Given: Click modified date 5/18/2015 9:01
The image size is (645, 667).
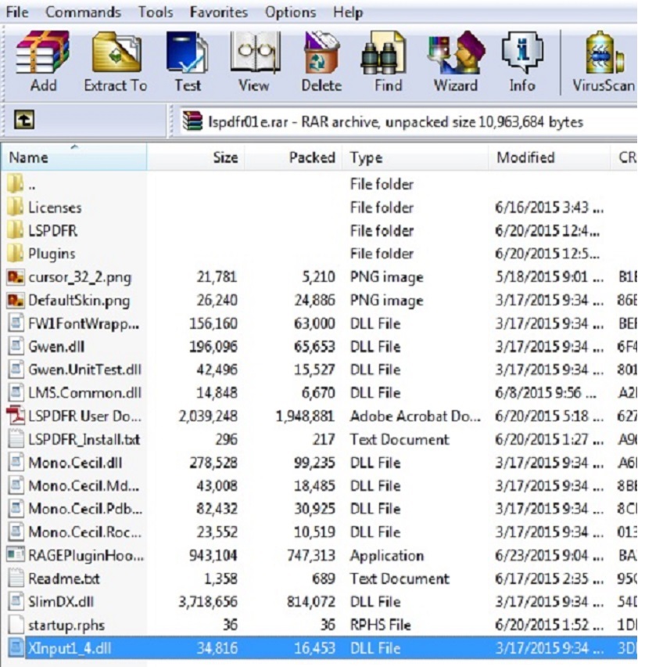Looking at the screenshot, I should pos(549,277).
